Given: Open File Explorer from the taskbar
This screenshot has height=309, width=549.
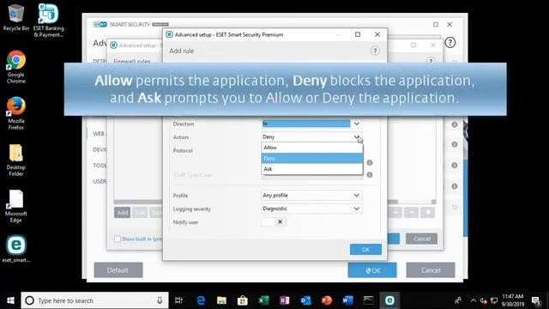Looking at the screenshot, I should pyautogui.click(x=221, y=300).
